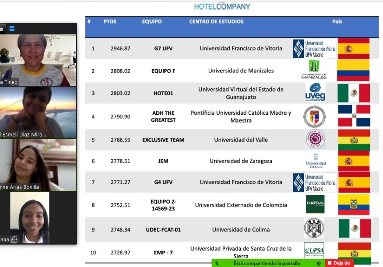Click the icon beside the bottom participant name
The image size is (383, 267).
(14, 239)
